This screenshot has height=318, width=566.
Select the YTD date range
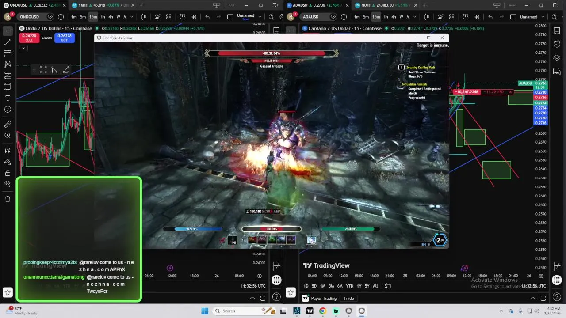pyautogui.click(x=349, y=286)
